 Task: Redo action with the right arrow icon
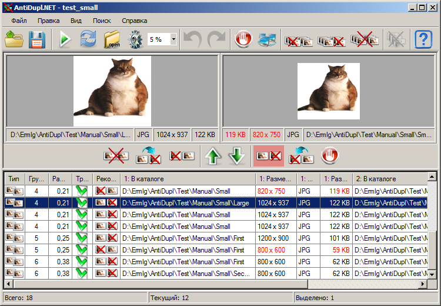(216, 39)
